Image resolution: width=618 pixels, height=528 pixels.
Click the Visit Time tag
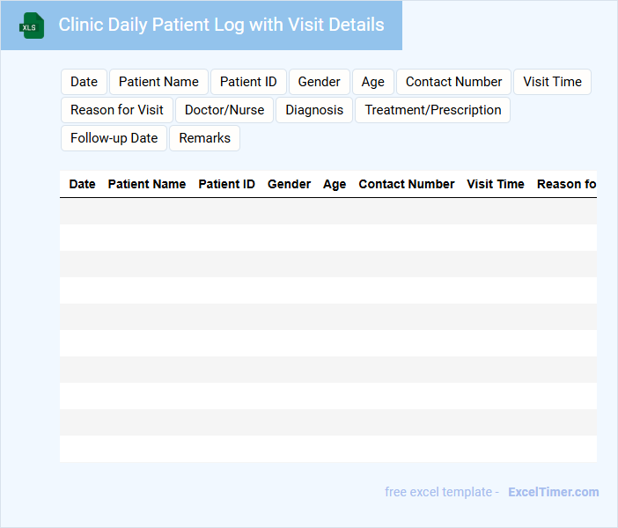(x=552, y=82)
